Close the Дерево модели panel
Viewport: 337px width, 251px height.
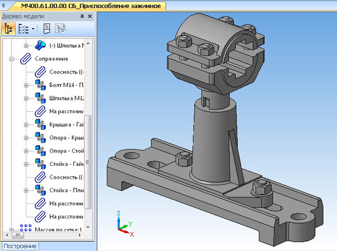coord(90,17)
